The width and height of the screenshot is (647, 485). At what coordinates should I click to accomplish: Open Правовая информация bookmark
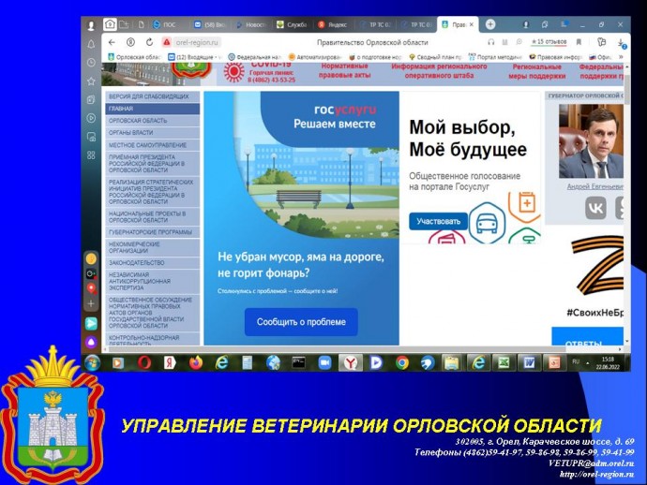[x=556, y=57]
